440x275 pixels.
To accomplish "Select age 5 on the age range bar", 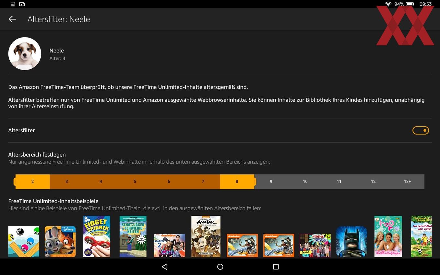I will point(135,181).
